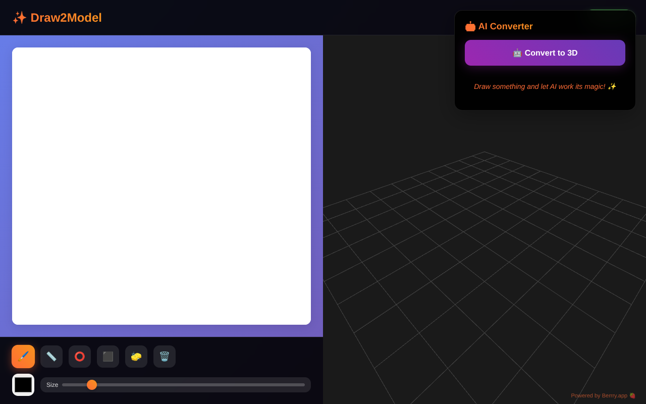
Task: Select the square shape tool
Action: [107, 357]
